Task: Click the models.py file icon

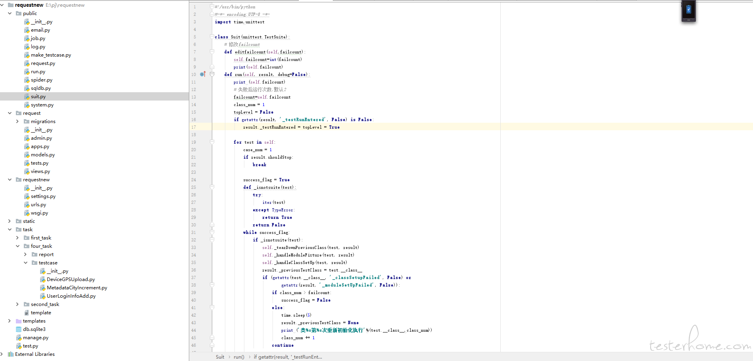Action: coord(27,155)
